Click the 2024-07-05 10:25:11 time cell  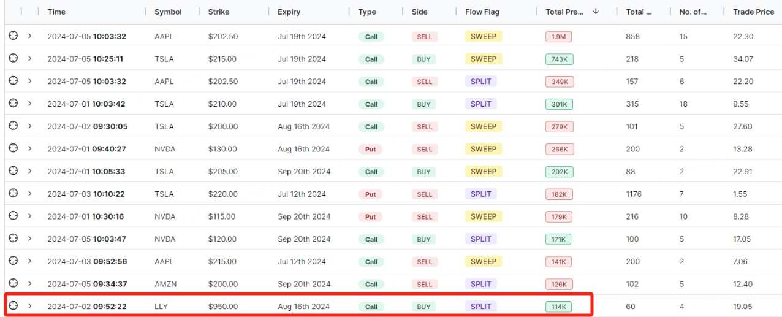[85, 59]
